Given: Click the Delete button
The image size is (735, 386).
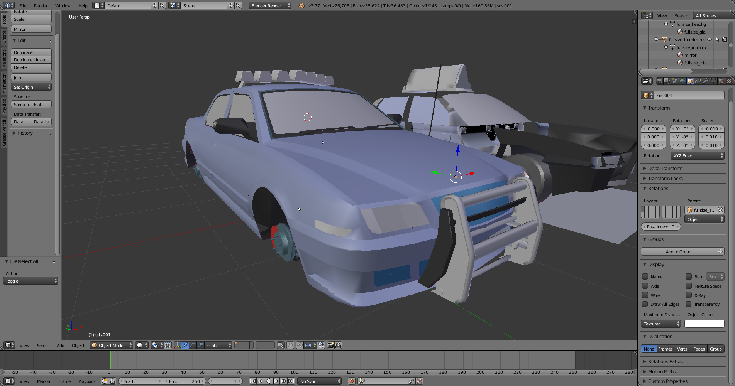Looking at the screenshot, I should click(x=31, y=67).
